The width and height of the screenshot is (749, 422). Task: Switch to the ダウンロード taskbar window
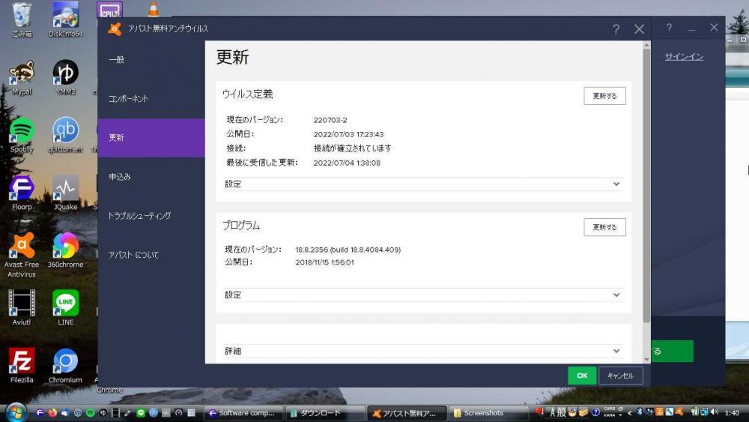pos(325,413)
